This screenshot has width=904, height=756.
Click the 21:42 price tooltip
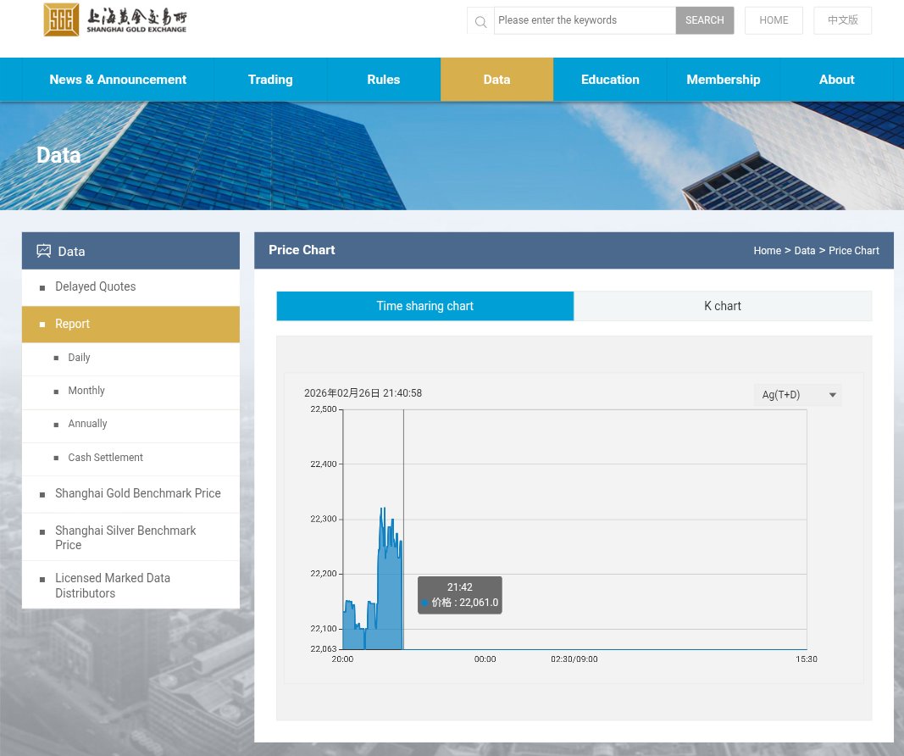(459, 595)
